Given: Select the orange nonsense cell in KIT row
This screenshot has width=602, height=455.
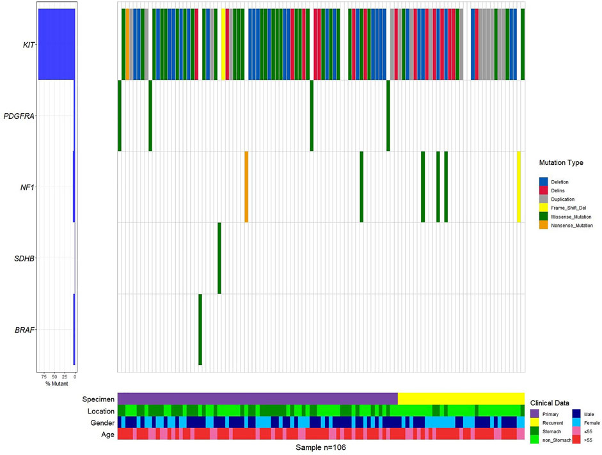Looking at the screenshot, I should click(x=127, y=45).
